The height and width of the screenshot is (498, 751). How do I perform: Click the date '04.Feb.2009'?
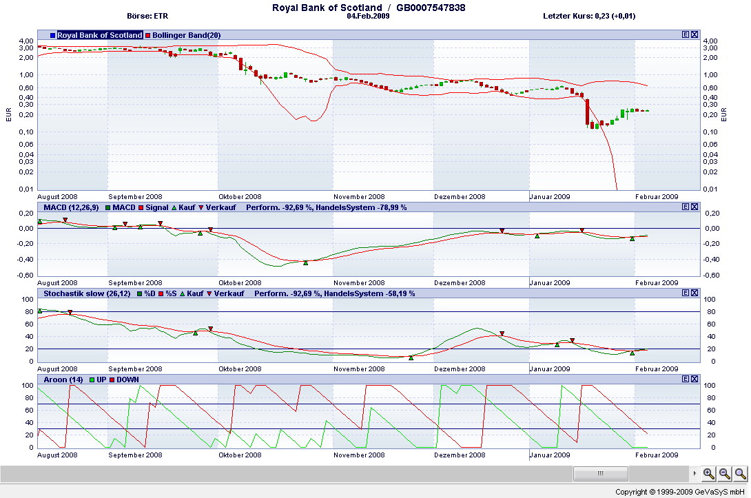click(369, 16)
